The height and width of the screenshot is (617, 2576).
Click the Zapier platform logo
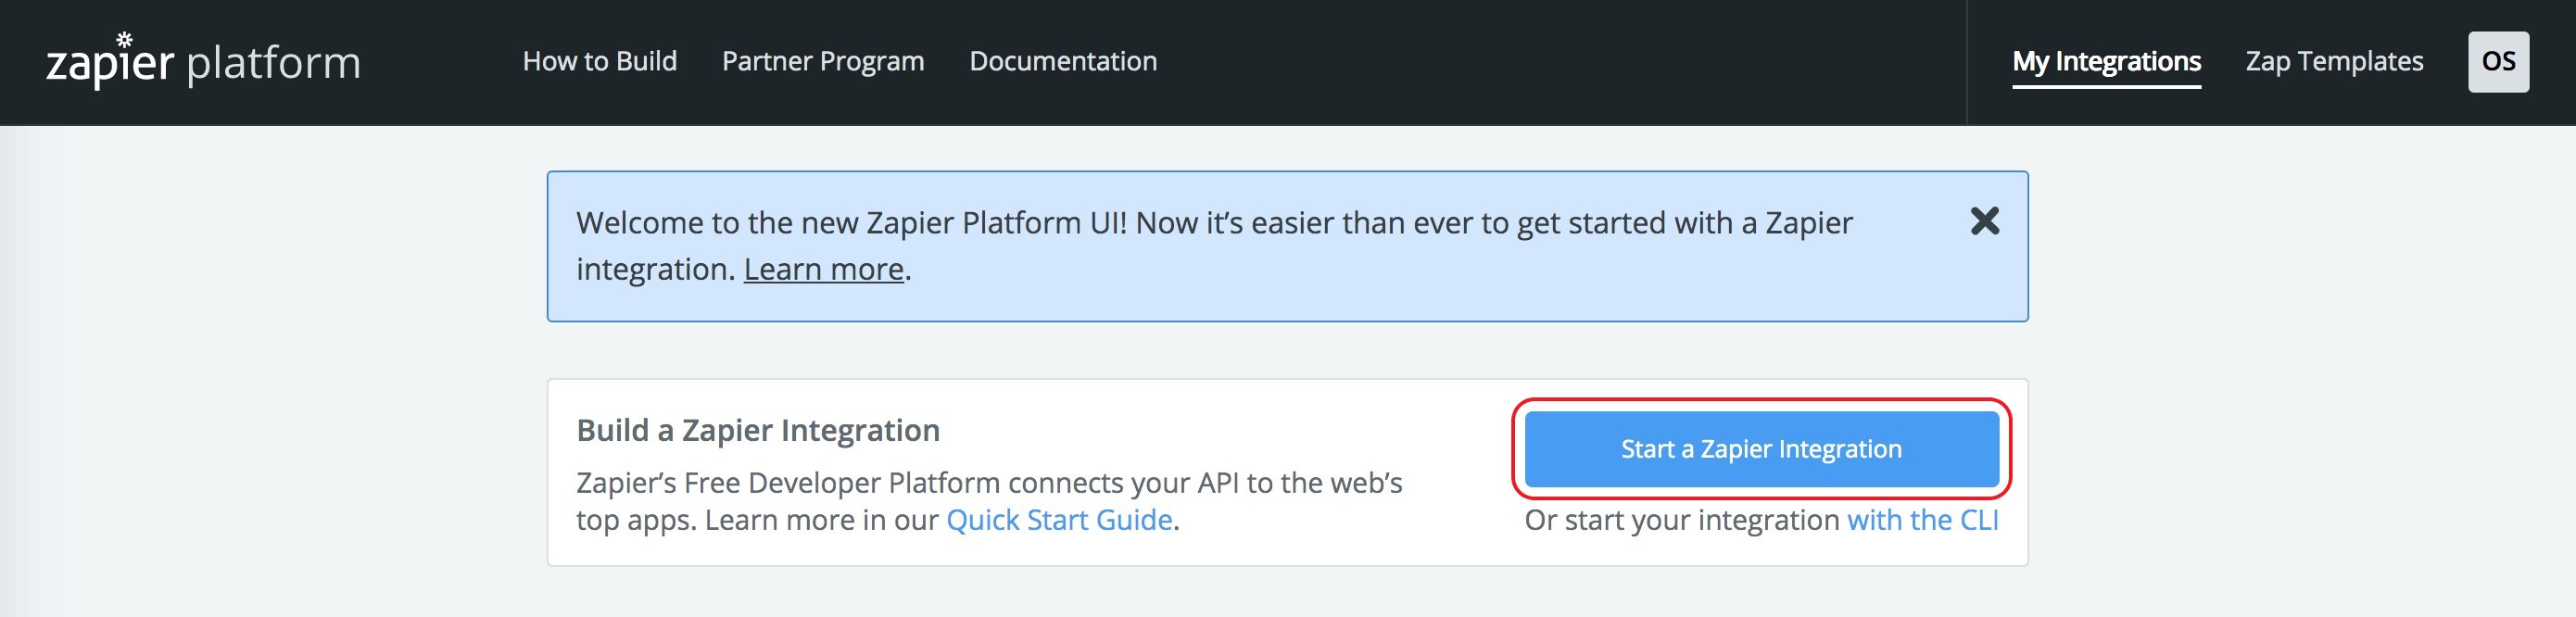click(203, 62)
